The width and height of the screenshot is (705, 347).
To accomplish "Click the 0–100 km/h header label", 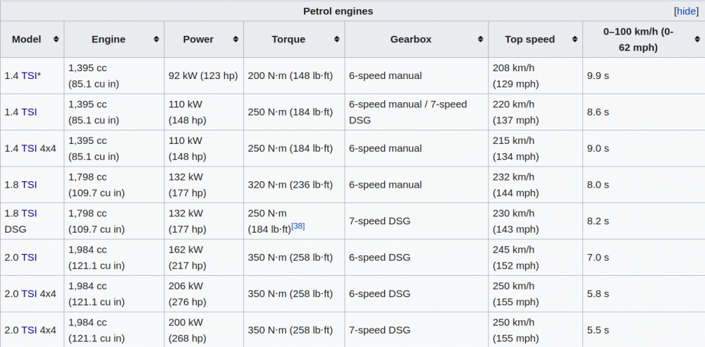I will pyautogui.click(x=639, y=39).
